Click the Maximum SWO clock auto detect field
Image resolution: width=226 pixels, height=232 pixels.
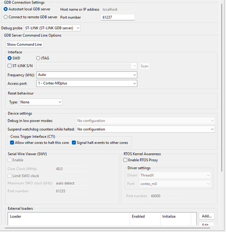click(x=71, y=183)
